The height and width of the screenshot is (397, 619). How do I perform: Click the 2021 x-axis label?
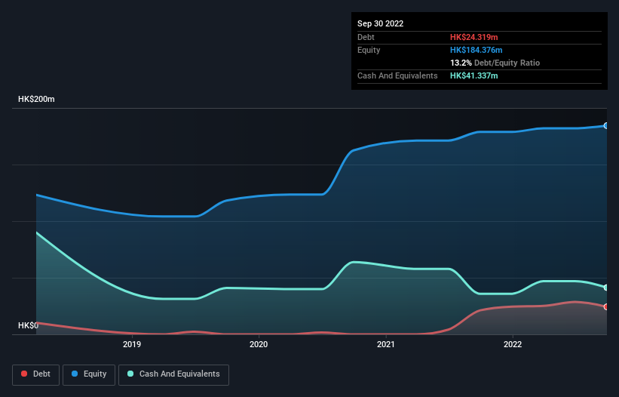tap(386, 344)
